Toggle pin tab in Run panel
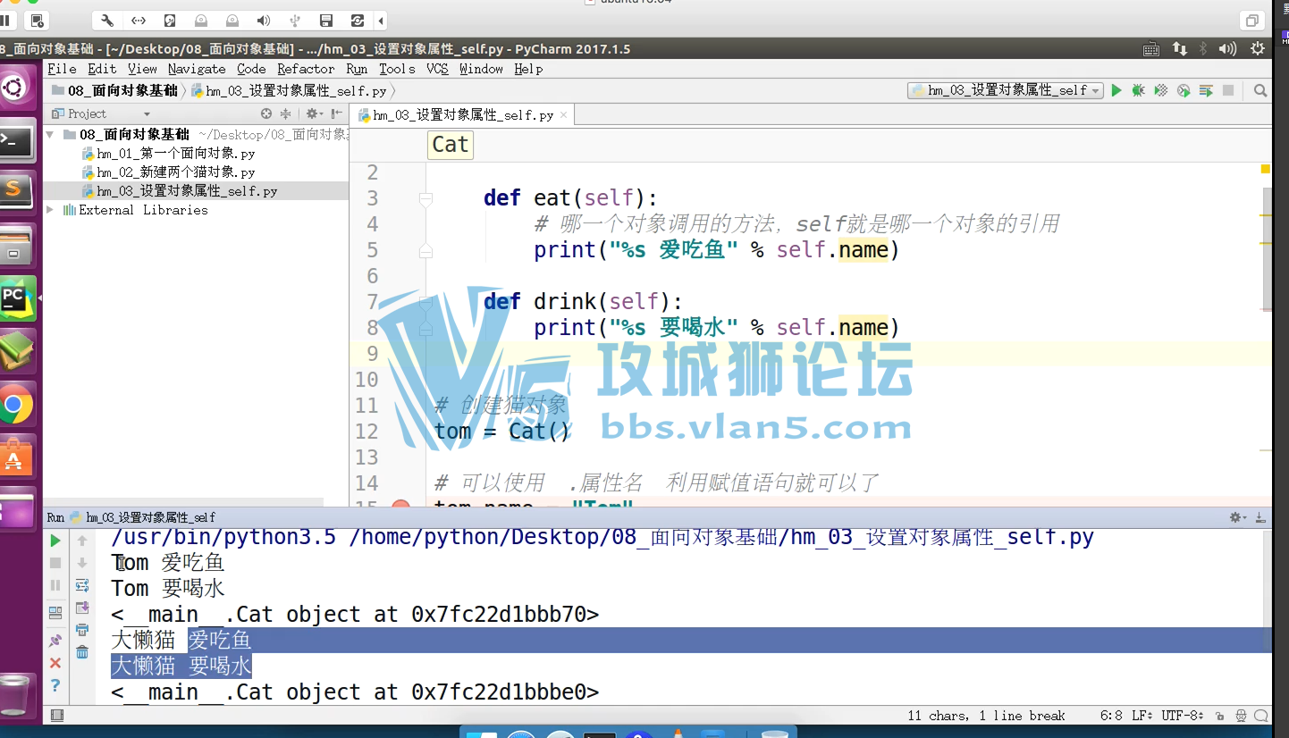This screenshot has width=1289, height=738. [x=55, y=641]
